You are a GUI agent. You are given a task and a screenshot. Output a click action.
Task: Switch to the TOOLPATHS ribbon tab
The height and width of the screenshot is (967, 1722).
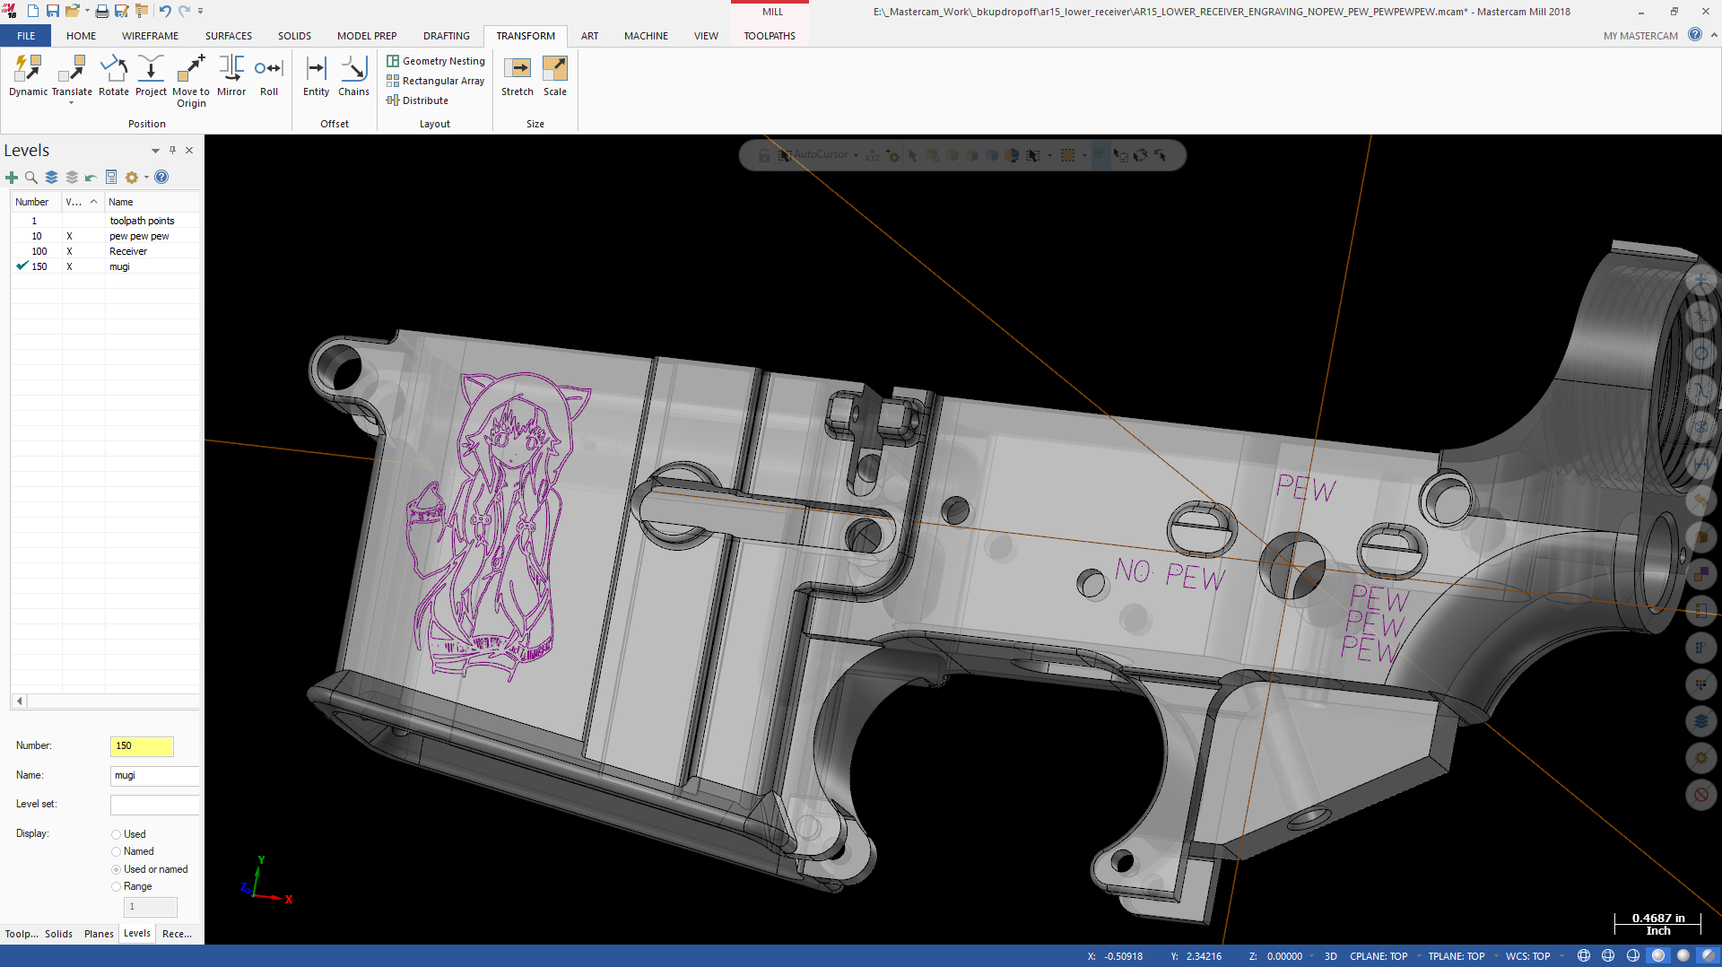770,36
